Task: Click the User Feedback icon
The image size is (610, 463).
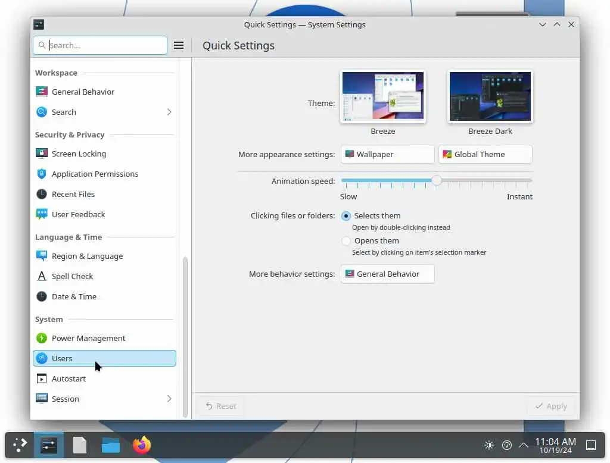Action: (x=42, y=214)
